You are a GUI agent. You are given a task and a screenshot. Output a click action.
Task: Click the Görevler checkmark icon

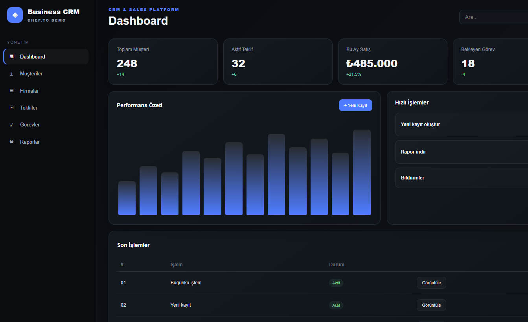12,125
